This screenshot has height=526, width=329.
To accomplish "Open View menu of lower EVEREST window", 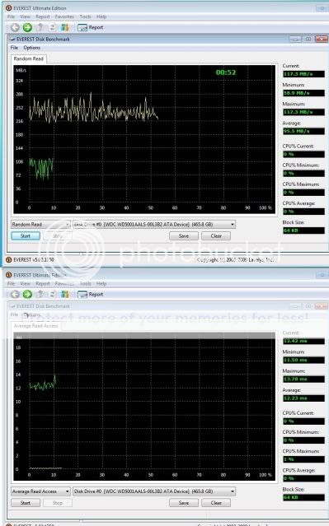I will [x=26, y=283].
